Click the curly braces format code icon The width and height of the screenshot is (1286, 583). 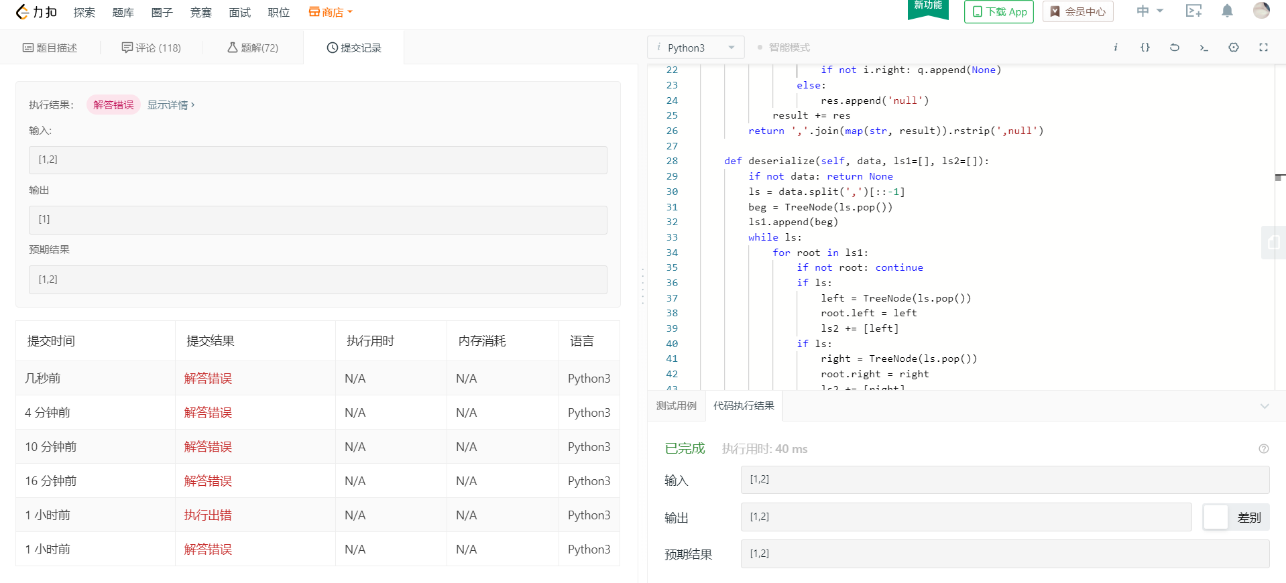pos(1145,47)
